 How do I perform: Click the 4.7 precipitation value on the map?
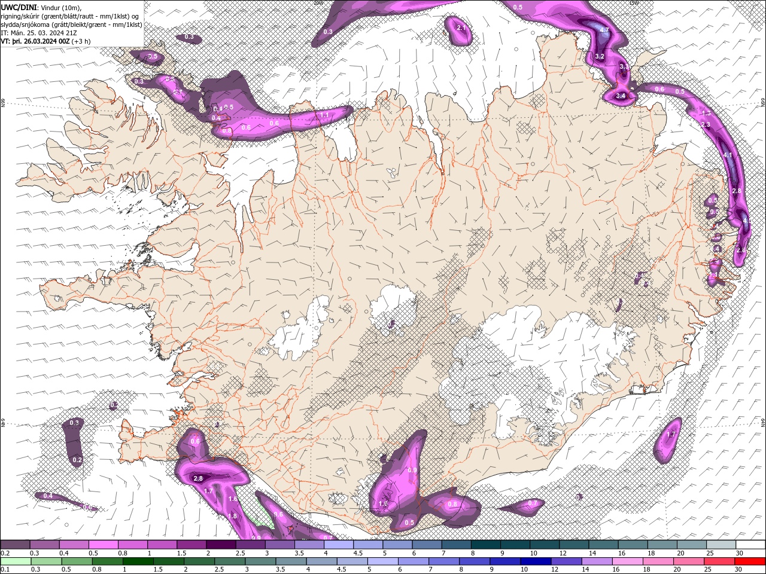[604, 30]
